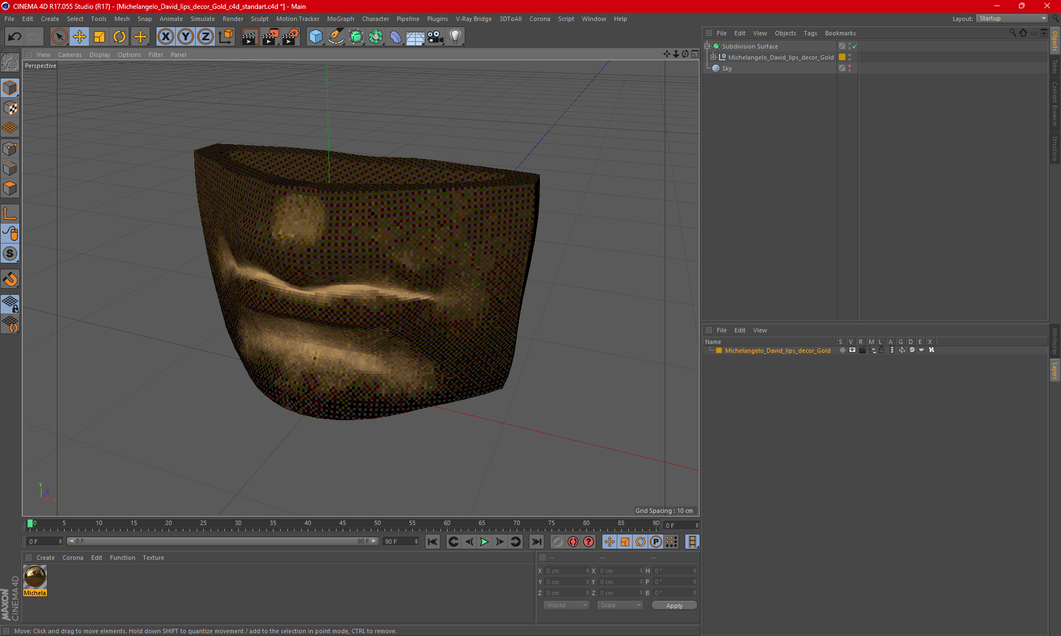
Task: Switch to Model mode cube icon
Action: point(10,88)
